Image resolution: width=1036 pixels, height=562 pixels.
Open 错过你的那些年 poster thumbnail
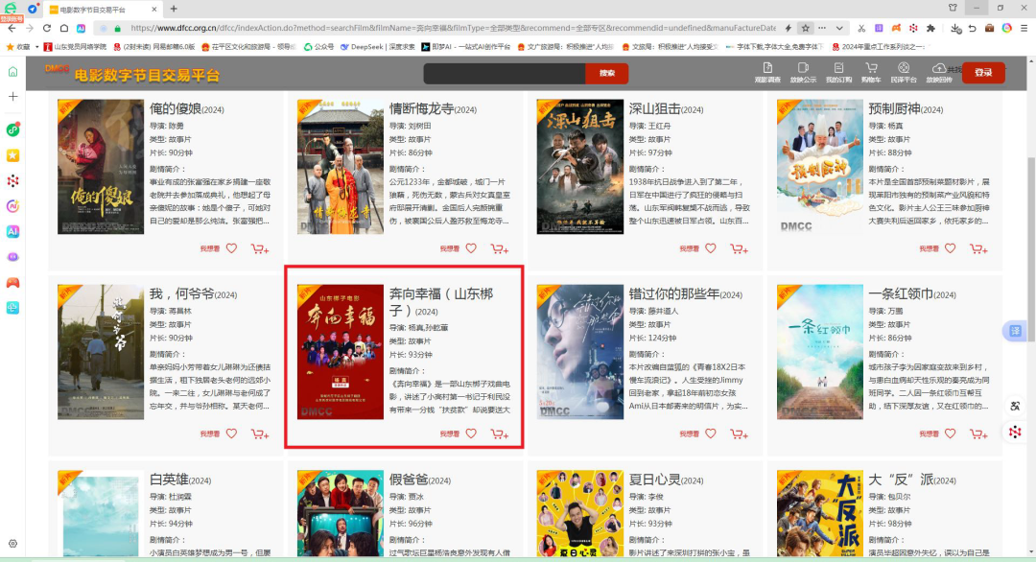pyautogui.click(x=580, y=352)
